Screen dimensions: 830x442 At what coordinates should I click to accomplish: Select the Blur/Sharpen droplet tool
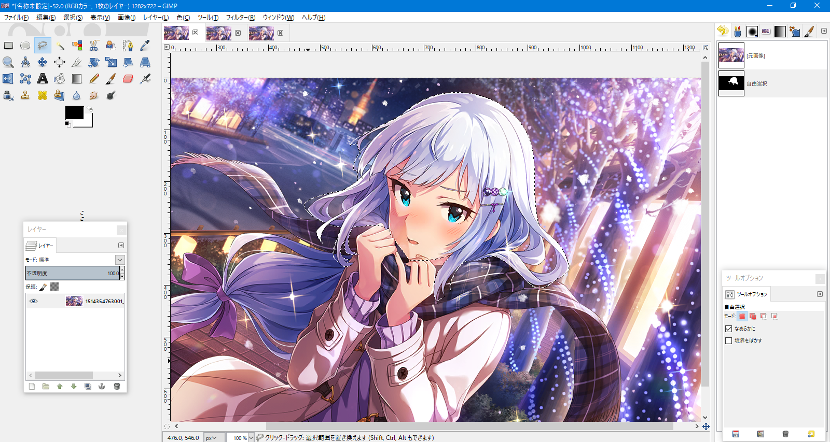pyautogui.click(x=77, y=95)
